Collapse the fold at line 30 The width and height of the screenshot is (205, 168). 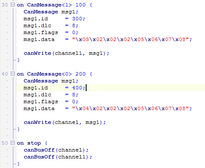tap(13, 5)
